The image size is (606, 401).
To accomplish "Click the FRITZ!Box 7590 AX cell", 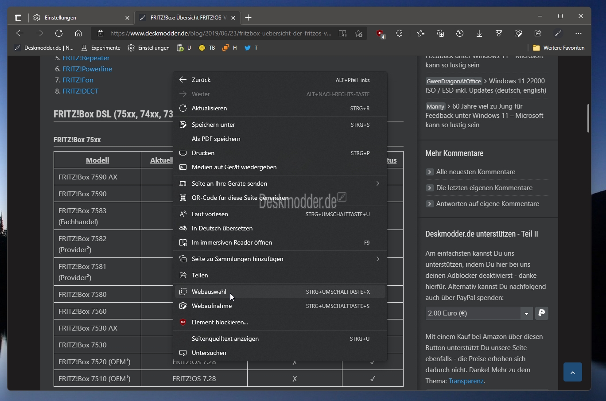I will (97, 177).
